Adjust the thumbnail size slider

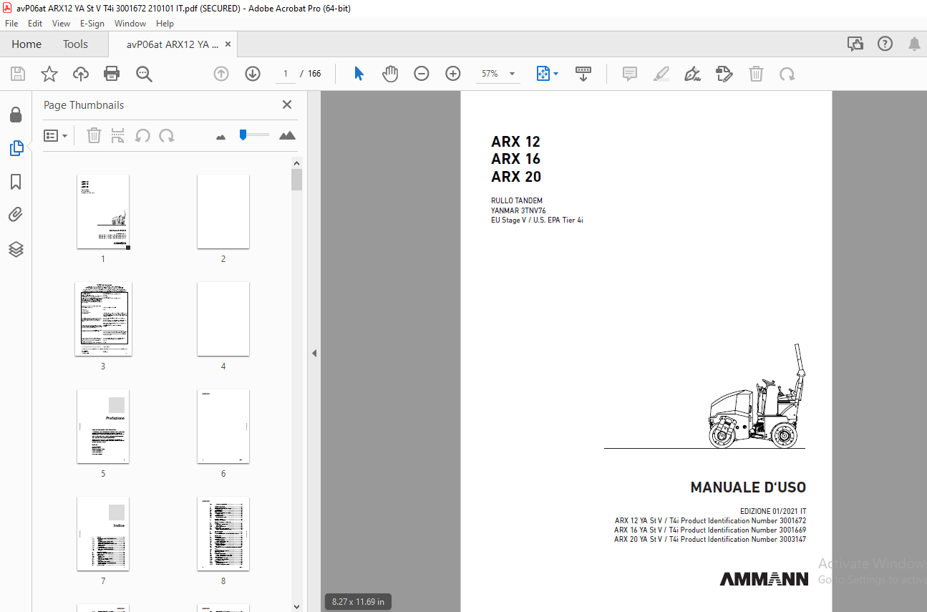[x=254, y=135]
